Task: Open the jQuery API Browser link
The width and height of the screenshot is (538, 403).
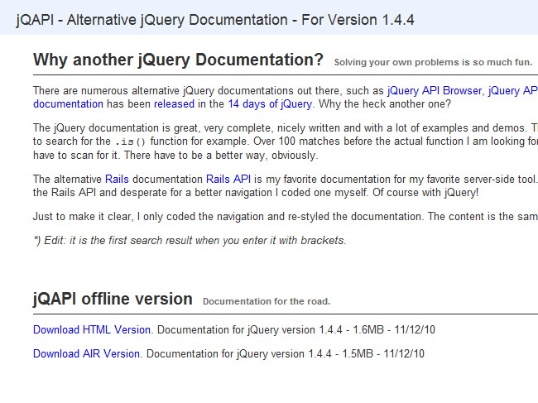Action: click(x=435, y=91)
